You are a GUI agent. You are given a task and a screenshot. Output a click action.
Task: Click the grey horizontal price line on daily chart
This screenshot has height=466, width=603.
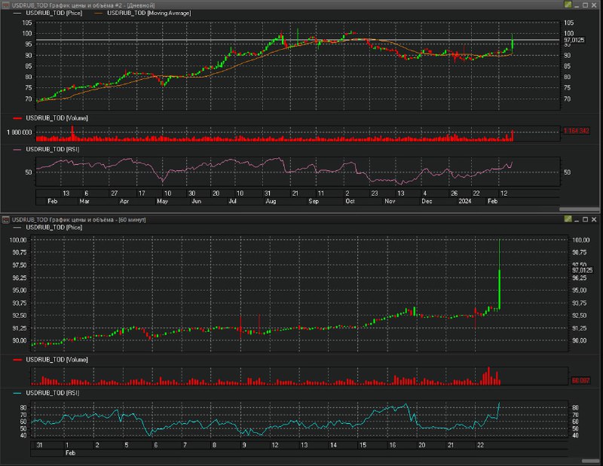(298, 40)
